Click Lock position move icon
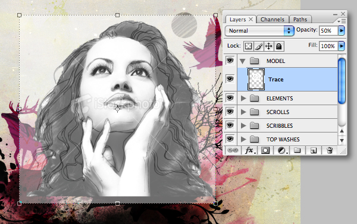The height and width of the screenshot is (224, 357). pyautogui.click(x=269, y=46)
